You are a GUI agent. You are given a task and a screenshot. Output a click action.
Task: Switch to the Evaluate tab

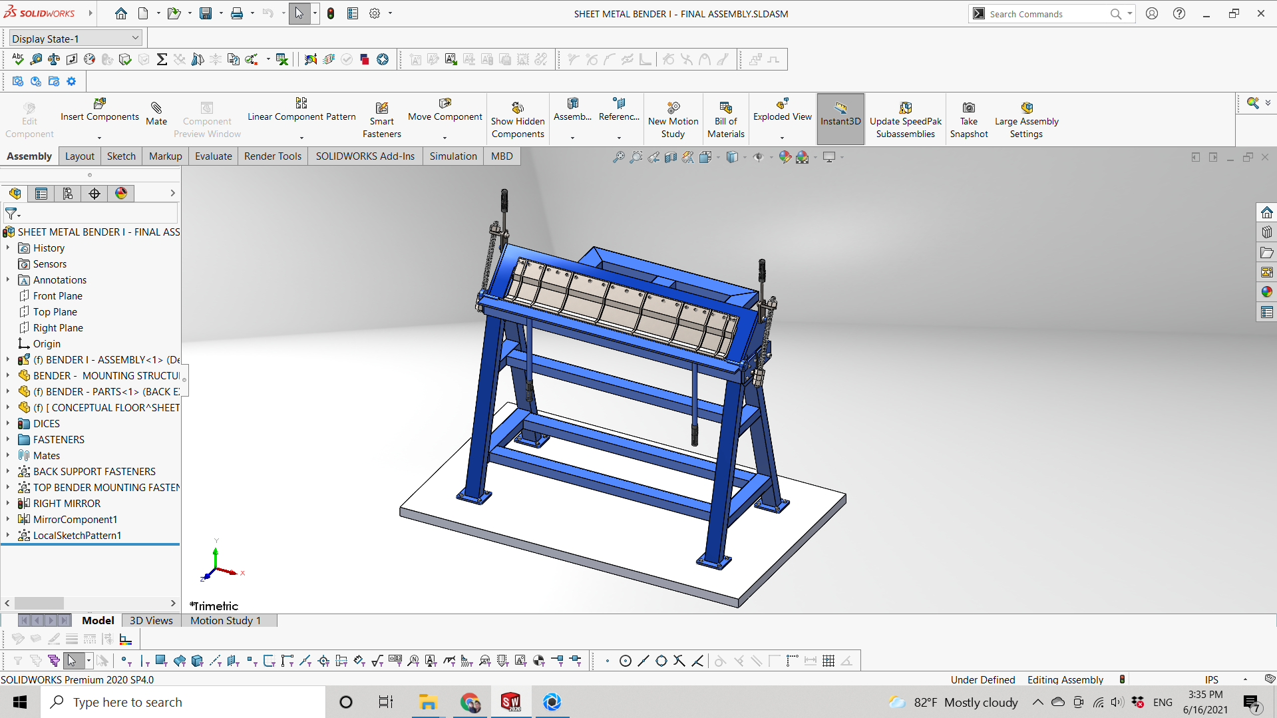(x=213, y=156)
